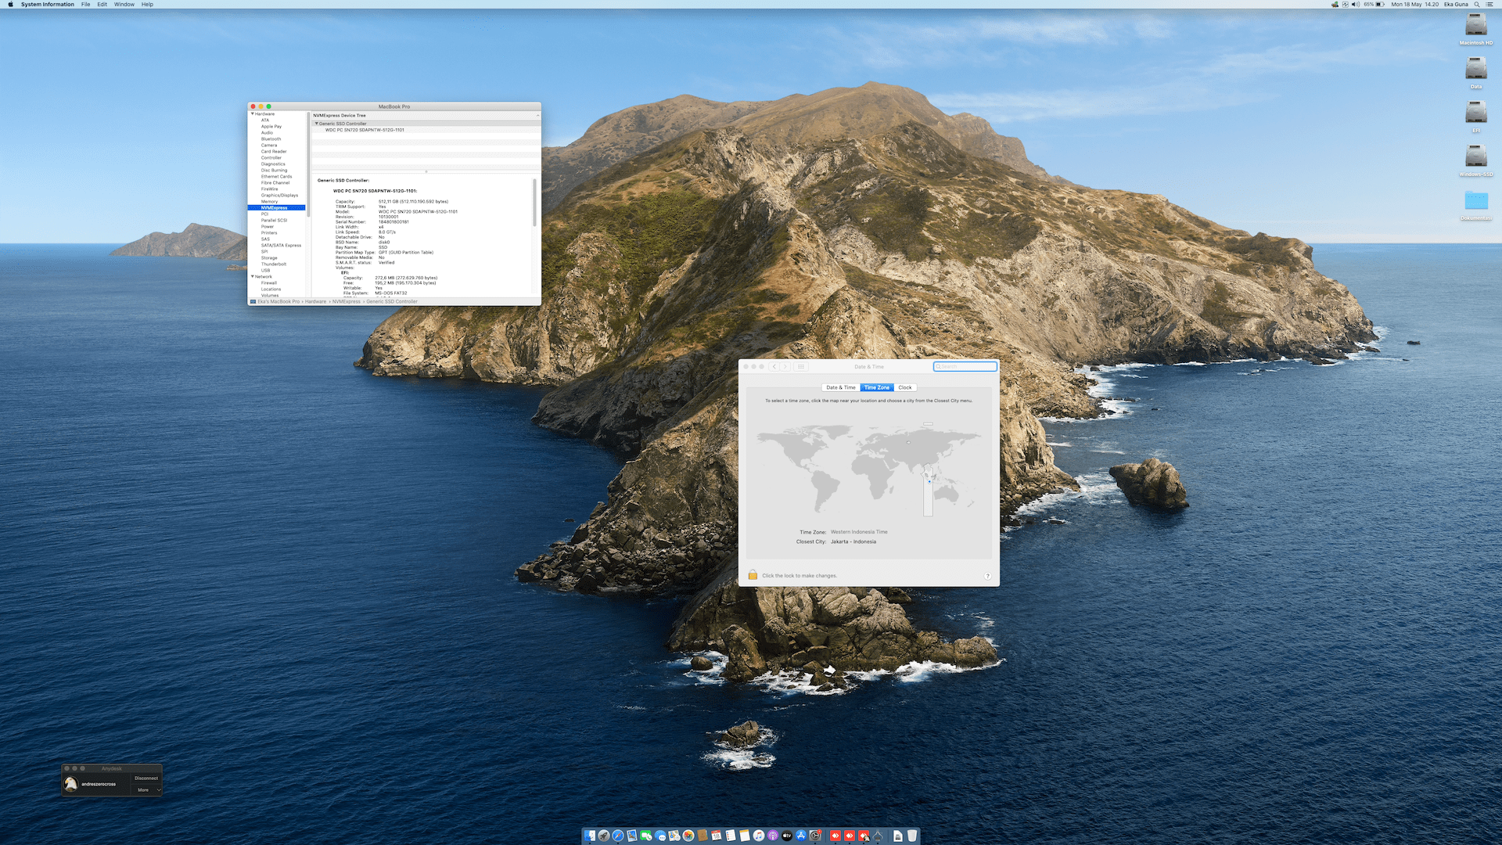Collapse the Hardware category triangle

pyautogui.click(x=252, y=114)
